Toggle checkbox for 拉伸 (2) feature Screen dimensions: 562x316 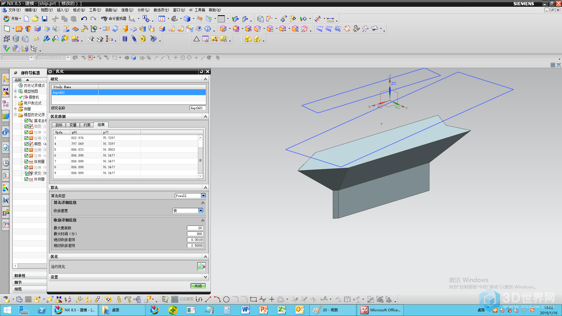tap(26, 132)
